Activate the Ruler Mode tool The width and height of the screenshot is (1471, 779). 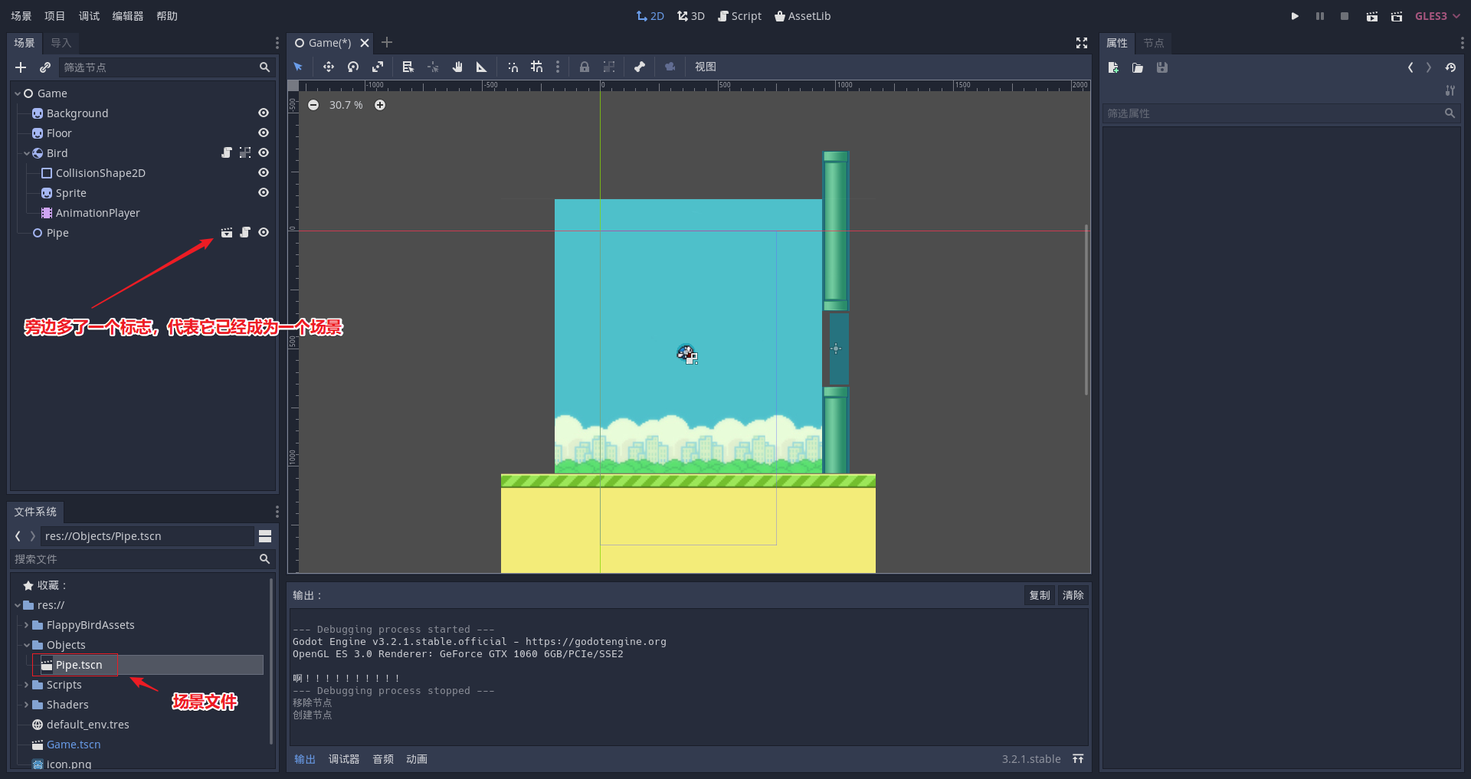tap(481, 67)
